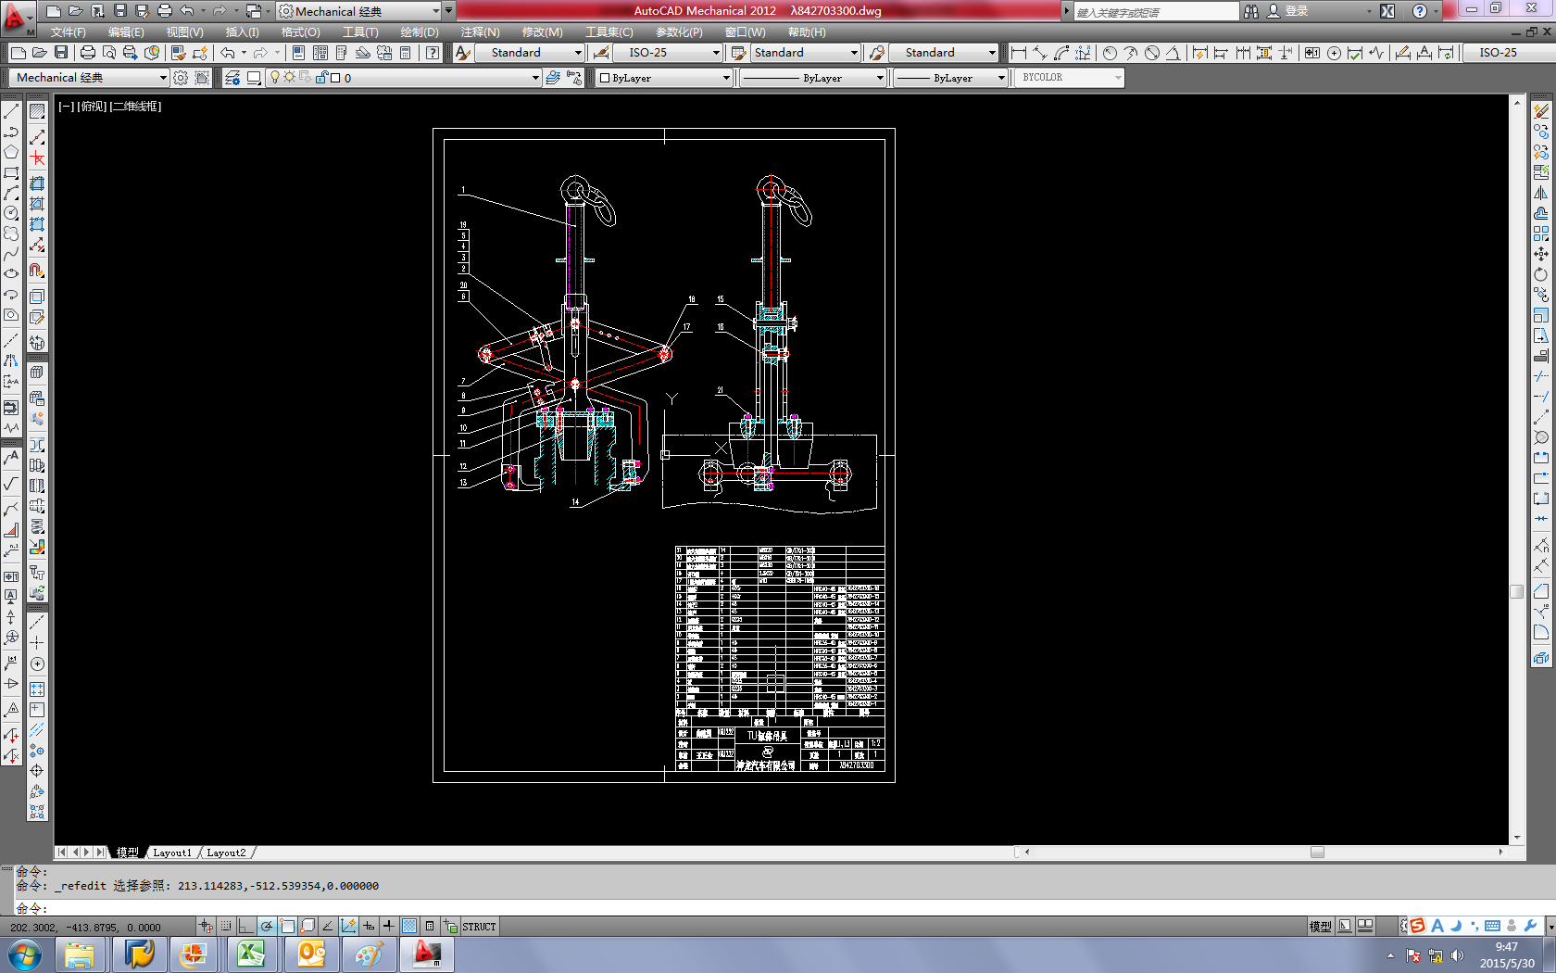Image resolution: width=1556 pixels, height=973 pixels.
Task: Open the ByLayer color dropdown
Action: (664, 78)
